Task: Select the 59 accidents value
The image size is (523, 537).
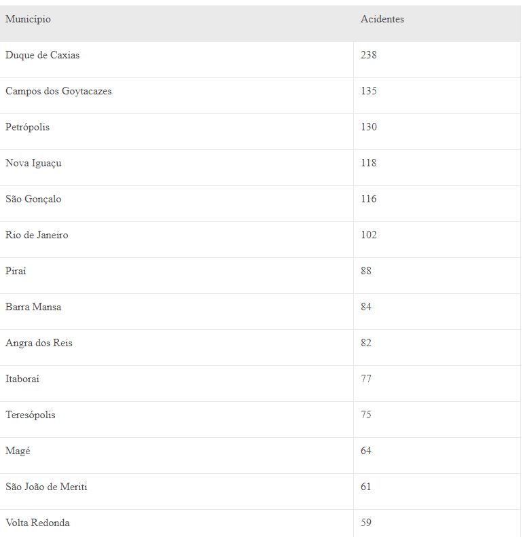Action: coord(366,522)
